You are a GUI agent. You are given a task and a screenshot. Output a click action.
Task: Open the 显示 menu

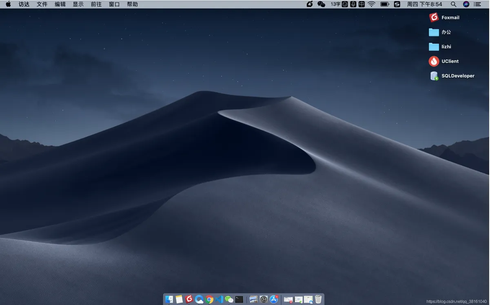click(x=78, y=4)
